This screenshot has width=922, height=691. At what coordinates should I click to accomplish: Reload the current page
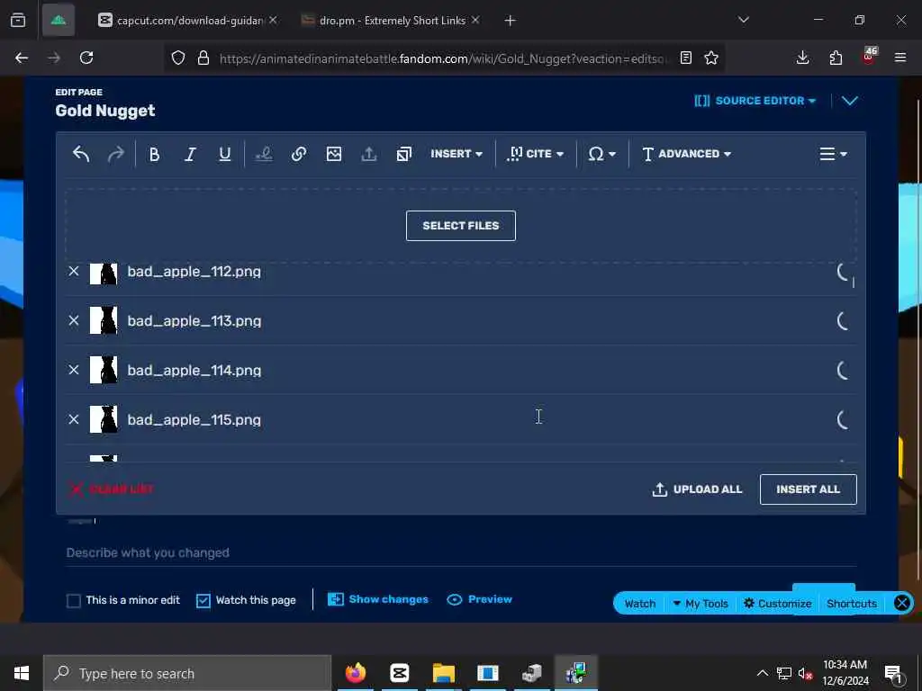[86, 58]
